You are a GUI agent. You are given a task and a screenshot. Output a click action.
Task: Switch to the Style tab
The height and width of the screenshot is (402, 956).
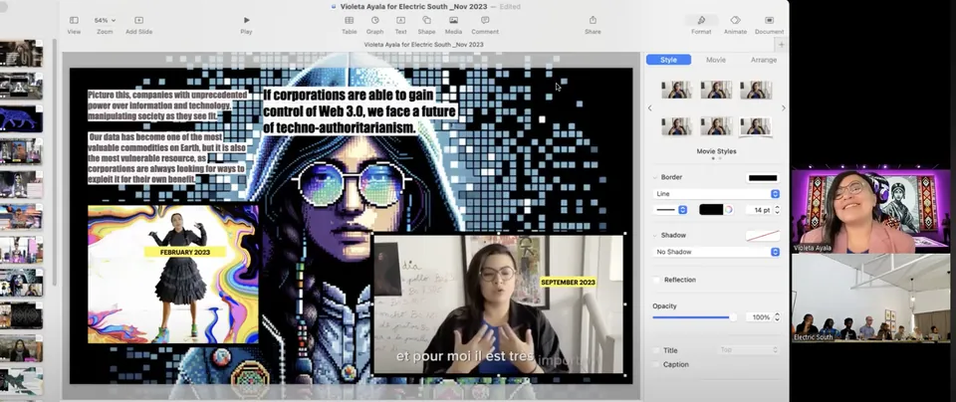coord(668,60)
